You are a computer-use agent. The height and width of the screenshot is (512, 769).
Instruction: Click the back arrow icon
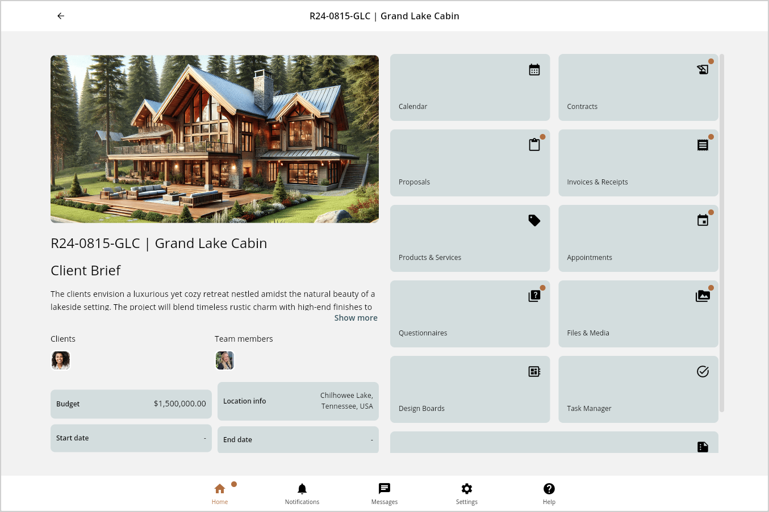(x=61, y=16)
